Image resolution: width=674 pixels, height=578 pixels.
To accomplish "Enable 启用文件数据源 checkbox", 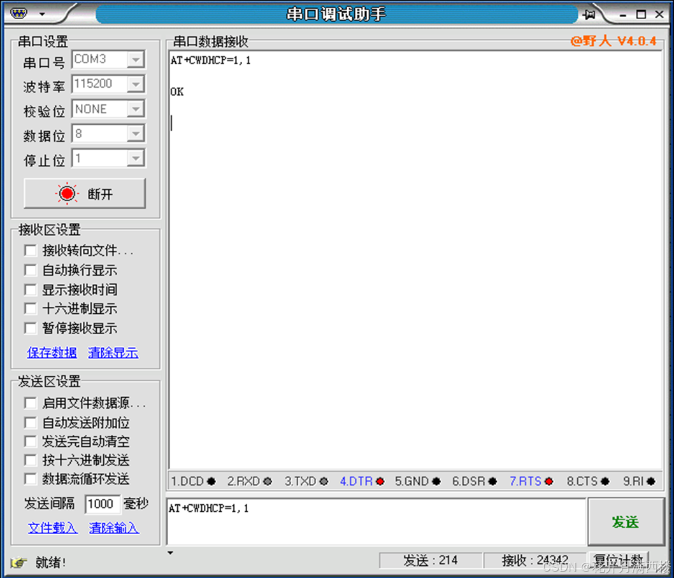I will 30,403.
